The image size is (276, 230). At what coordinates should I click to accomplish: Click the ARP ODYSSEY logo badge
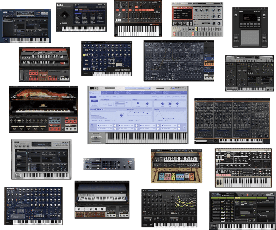(x=154, y=24)
